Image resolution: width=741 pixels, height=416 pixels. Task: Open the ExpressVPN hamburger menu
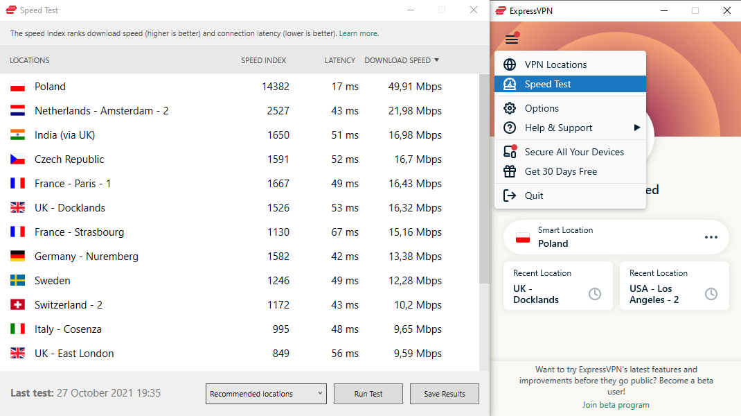pos(512,40)
